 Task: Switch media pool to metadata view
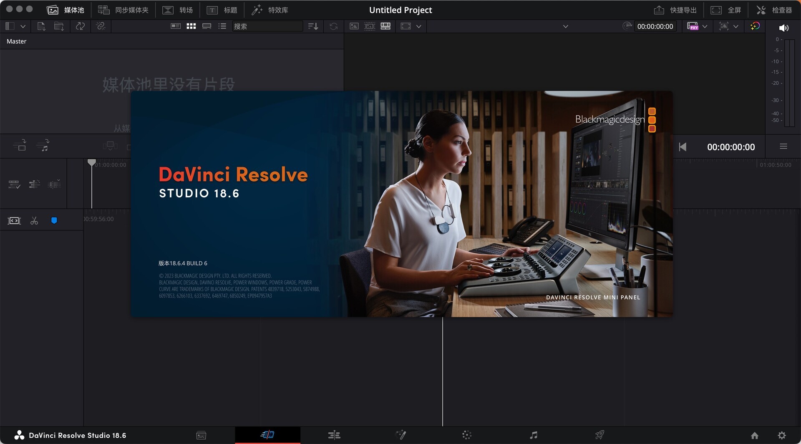coord(176,26)
